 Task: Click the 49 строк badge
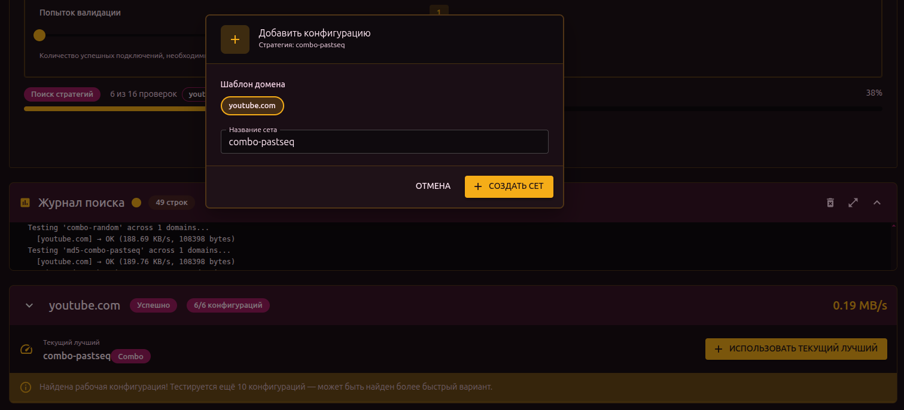pyautogui.click(x=172, y=203)
